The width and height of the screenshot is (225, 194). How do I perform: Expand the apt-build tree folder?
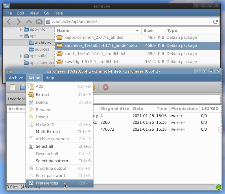click(x=21, y=56)
